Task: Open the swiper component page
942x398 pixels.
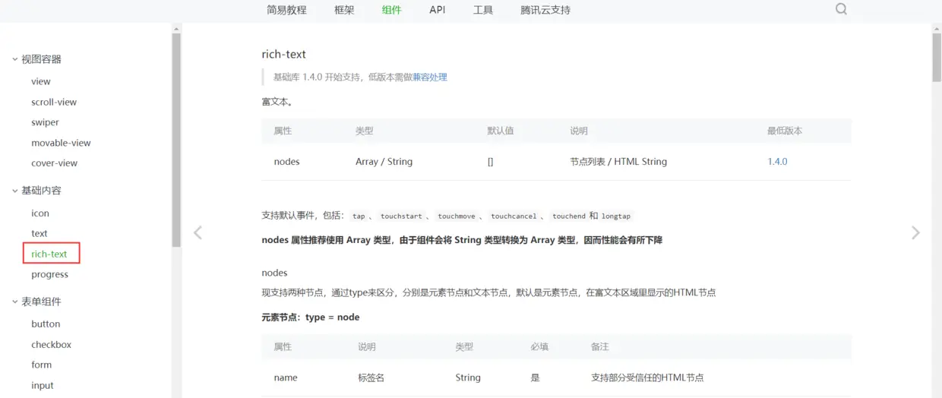Action: coord(45,122)
